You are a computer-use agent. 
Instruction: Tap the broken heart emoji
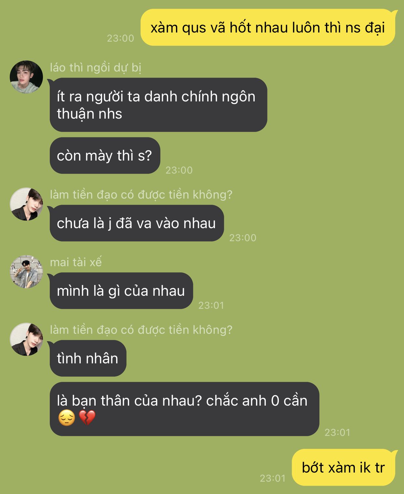click(87, 418)
